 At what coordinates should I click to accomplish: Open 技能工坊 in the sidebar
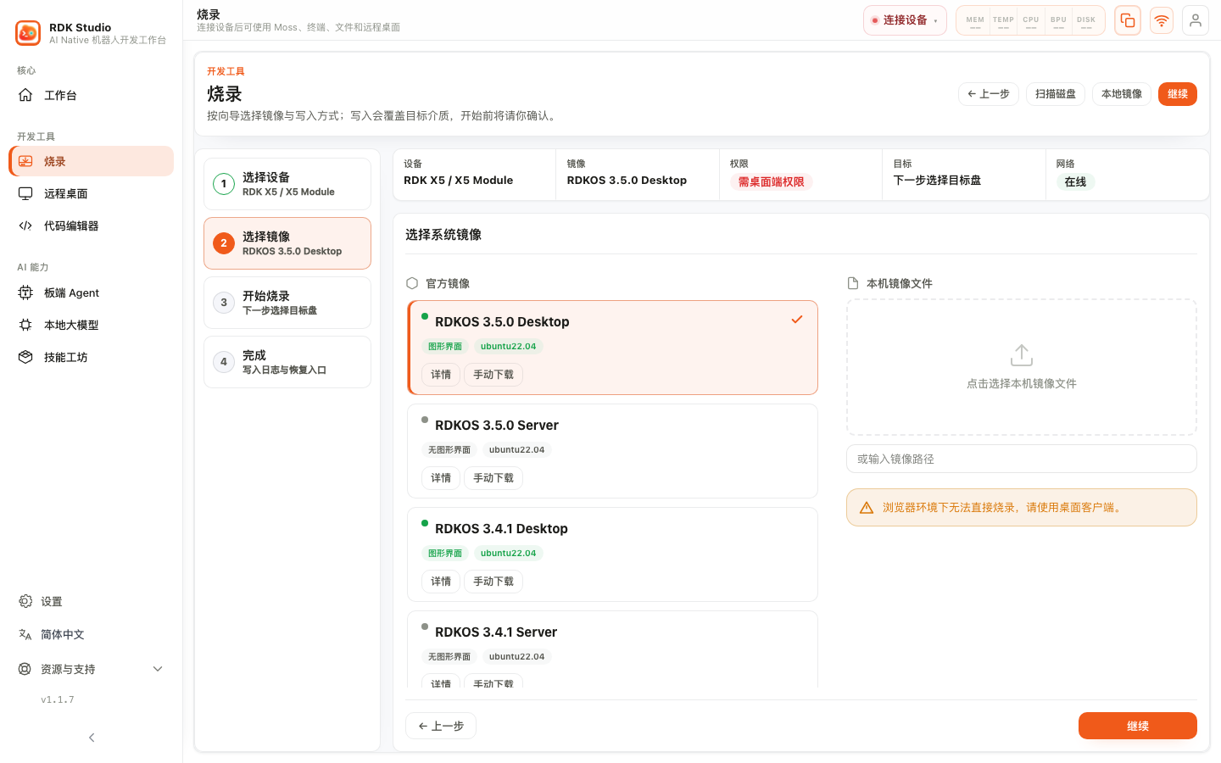(92, 357)
